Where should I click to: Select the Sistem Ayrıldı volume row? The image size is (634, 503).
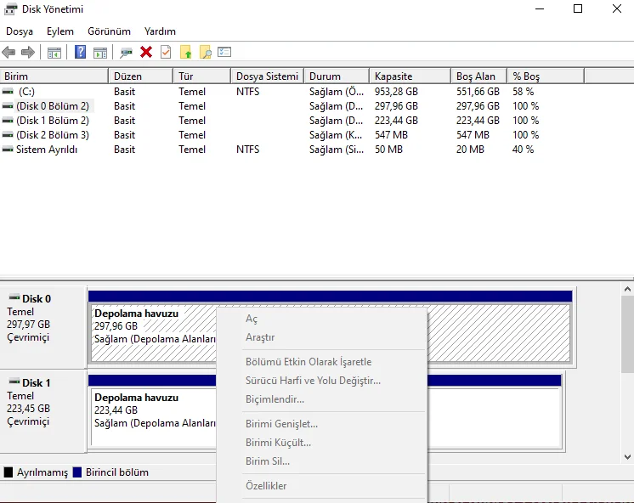[x=46, y=150]
